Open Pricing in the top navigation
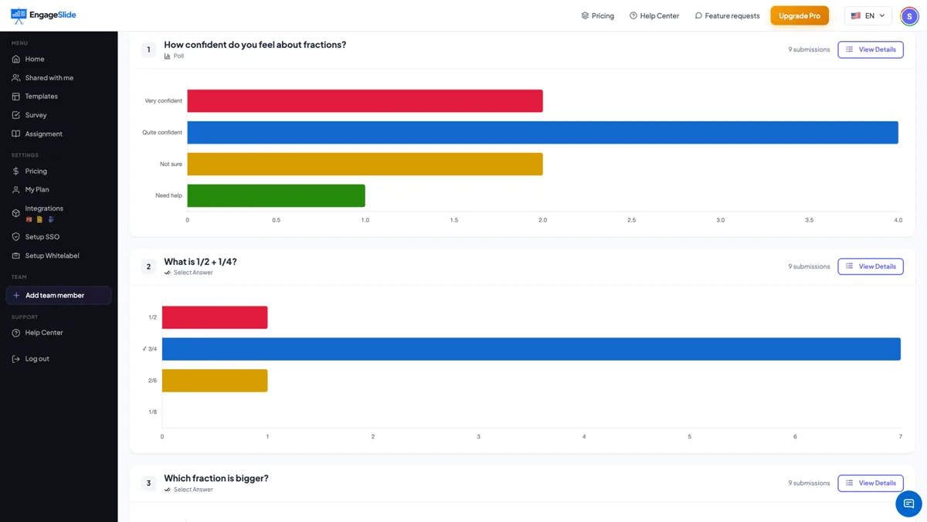The image size is (927, 522). [x=598, y=15]
